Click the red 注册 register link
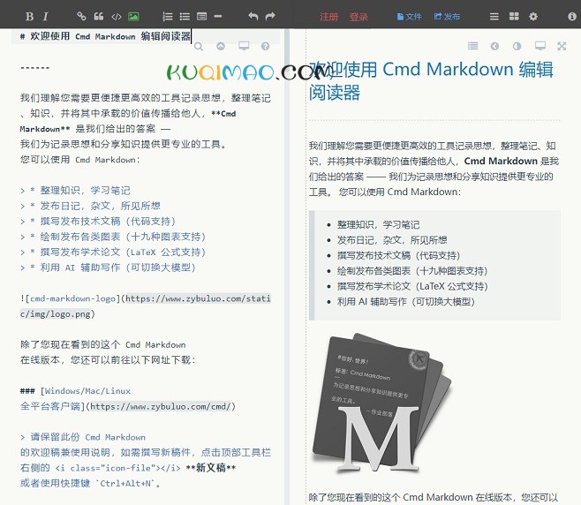 point(329,17)
